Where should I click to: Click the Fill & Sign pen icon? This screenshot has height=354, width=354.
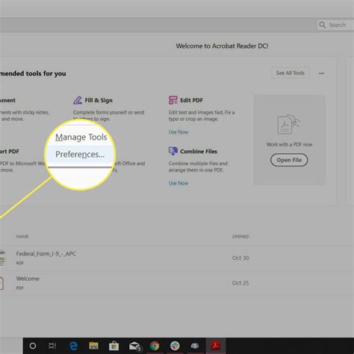(78, 100)
